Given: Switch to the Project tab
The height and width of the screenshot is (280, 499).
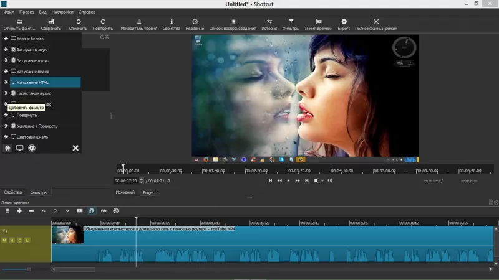Looking at the screenshot, I should click(x=149, y=192).
